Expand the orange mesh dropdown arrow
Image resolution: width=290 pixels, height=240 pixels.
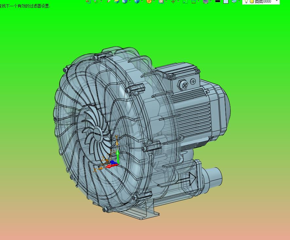click(154, 1)
